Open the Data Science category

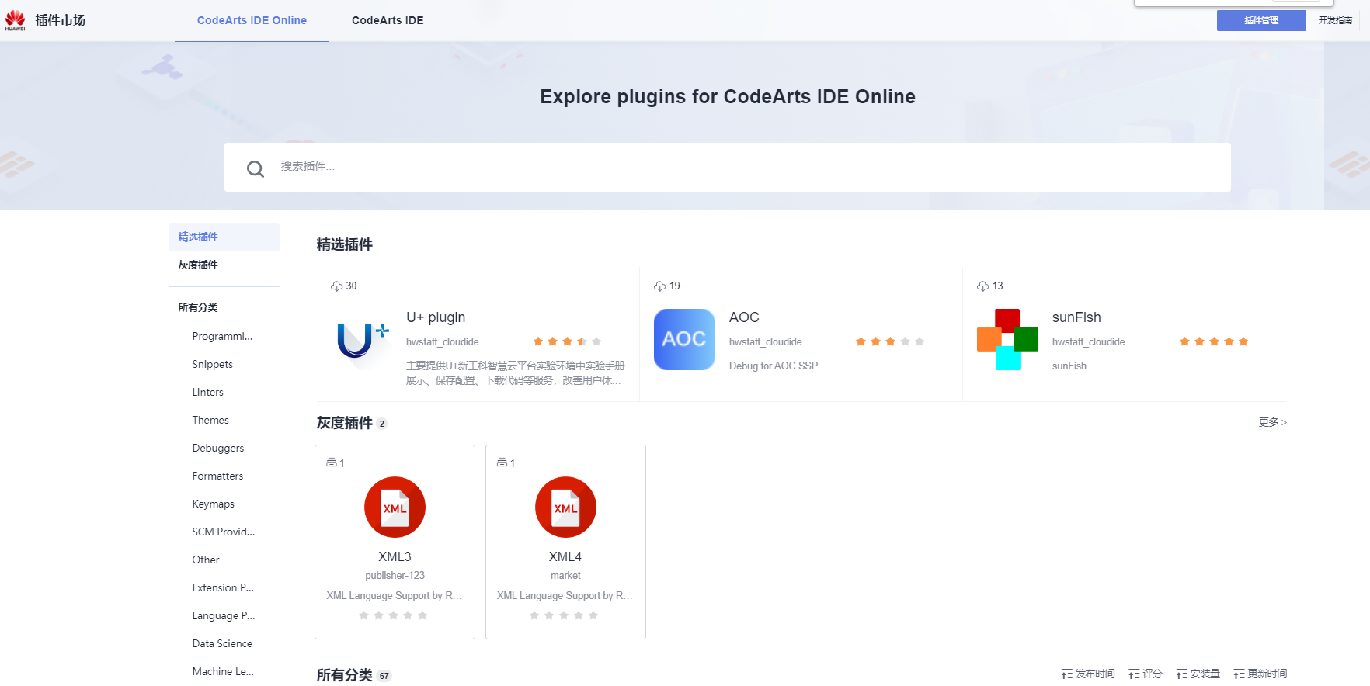222,643
